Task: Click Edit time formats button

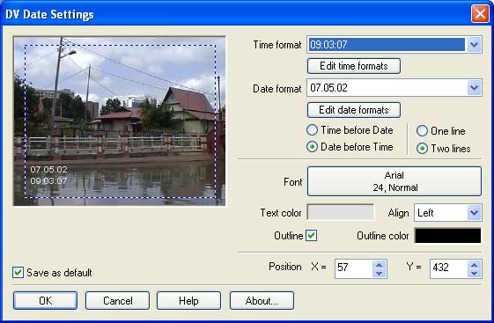Action: tap(354, 66)
